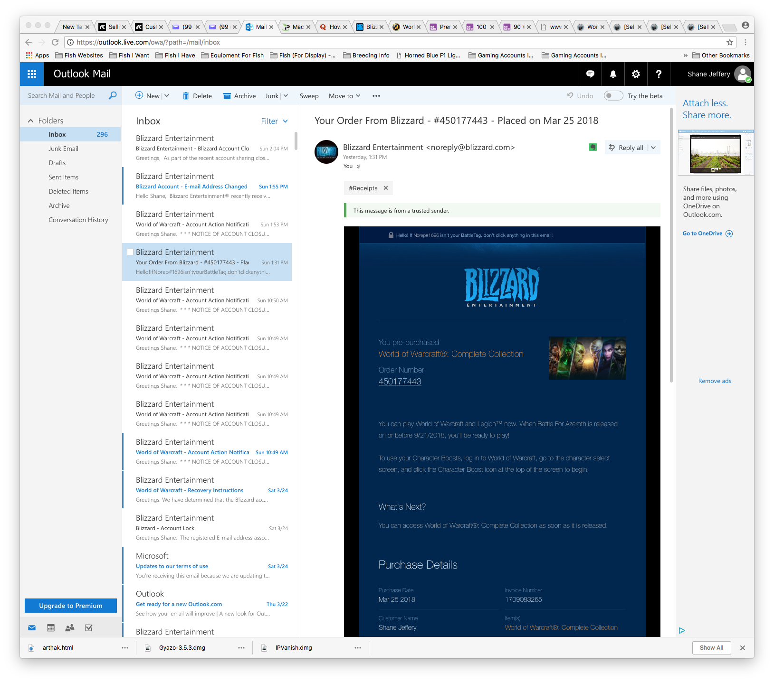Open the Inbox folder

click(70, 134)
